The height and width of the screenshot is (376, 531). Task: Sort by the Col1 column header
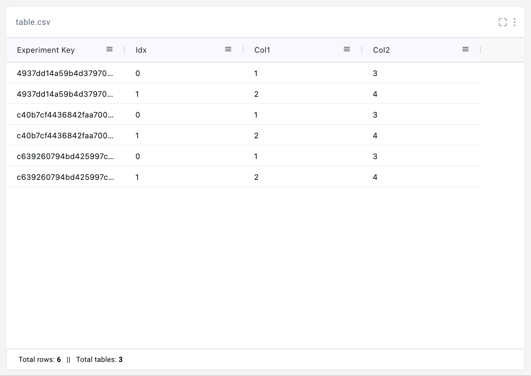(x=262, y=50)
